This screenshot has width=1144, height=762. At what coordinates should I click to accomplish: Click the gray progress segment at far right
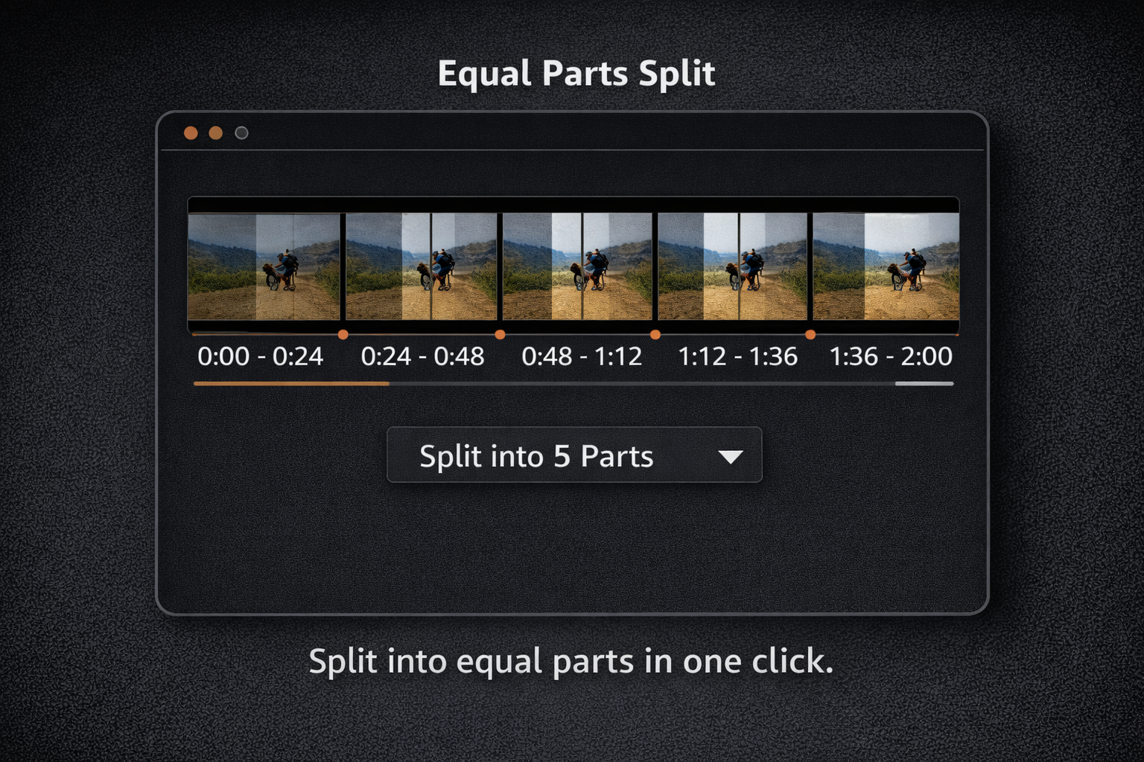[924, 383]
